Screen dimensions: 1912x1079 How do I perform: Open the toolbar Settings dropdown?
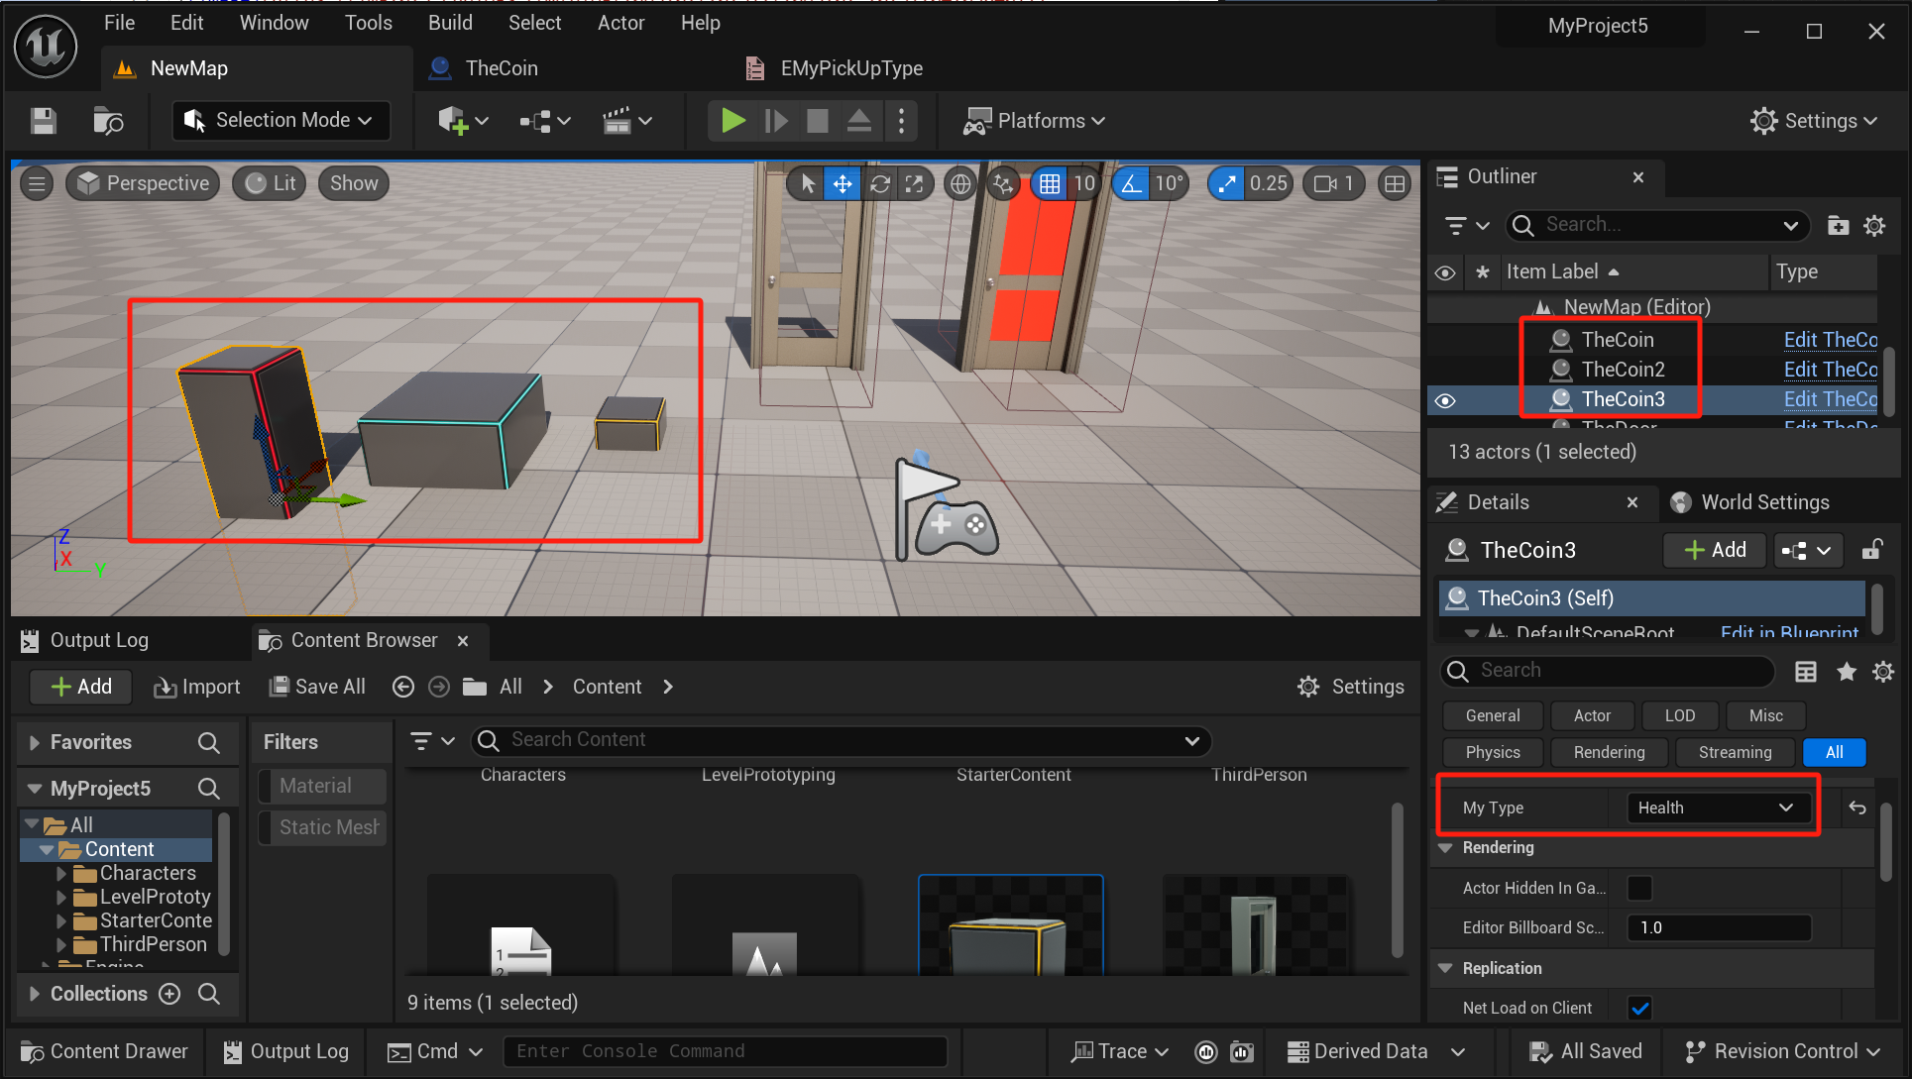pyautogui.click(x=1815, y=121)
